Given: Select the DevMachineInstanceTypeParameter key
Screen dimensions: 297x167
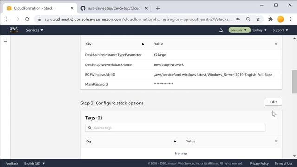Looking at the screenshot, I should click(x=113, y=55).
